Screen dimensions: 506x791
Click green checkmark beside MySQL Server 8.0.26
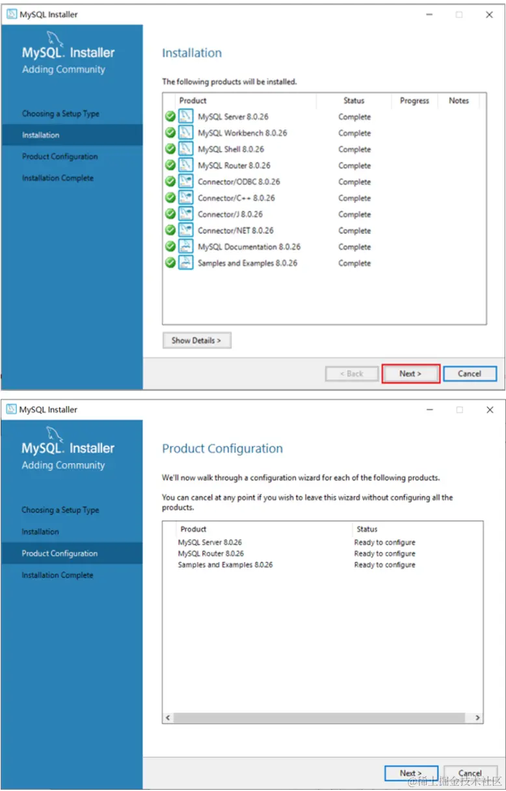point(170,116)
